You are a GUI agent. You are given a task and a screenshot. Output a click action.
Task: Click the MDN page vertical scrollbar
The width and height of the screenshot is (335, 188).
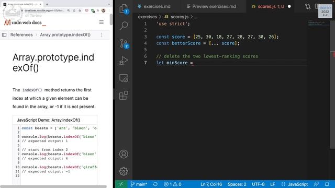pyautogui.click(x=111, y=20)
